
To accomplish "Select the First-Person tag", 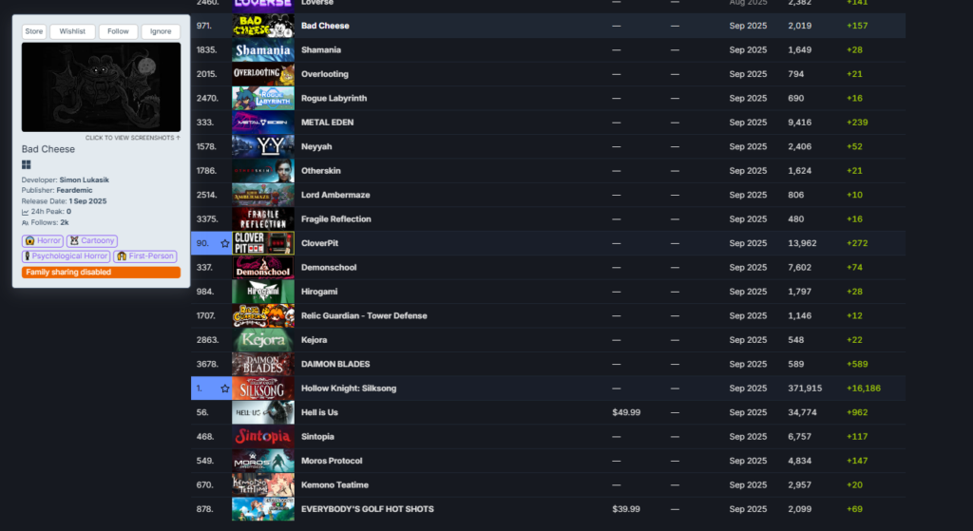I will (145, 256).
